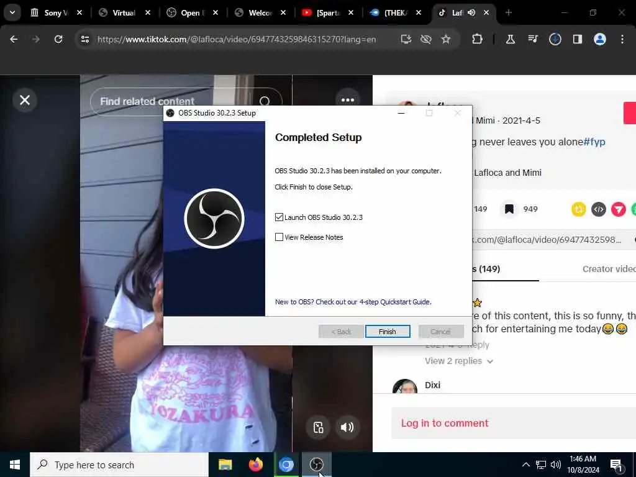The width and height of the screenshot is (636, 477).
Task: Open the tab search dropdown arrow
Action: [12, 12]
